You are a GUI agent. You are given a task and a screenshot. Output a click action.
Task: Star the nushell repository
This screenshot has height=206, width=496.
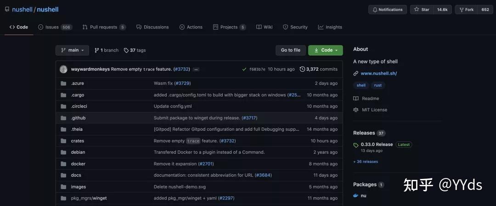click(x=421, y=10)
